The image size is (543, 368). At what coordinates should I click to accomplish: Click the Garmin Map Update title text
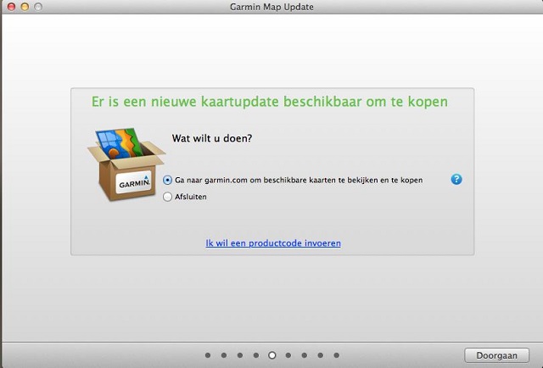(271, 7)
